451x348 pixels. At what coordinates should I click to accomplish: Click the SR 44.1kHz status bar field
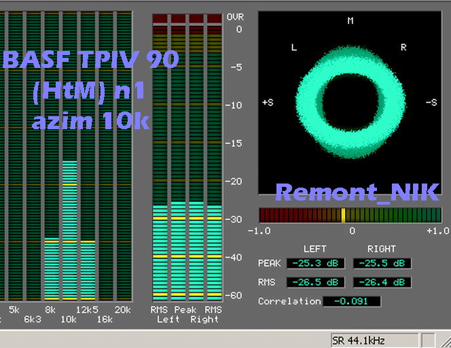[x=373, y=340]
